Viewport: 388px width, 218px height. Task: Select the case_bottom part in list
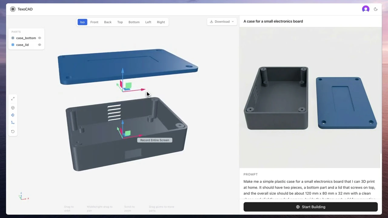26,38
